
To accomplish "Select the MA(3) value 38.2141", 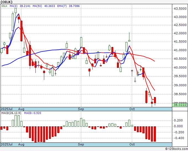I will (x=25, y=6).
